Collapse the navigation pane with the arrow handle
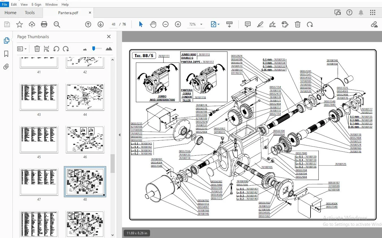Image resolution: width=382 pixels, height=238 pixels. (x=120, y=135)
